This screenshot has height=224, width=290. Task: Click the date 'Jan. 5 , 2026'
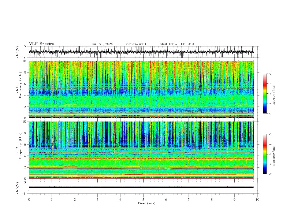(x=102, y=44)
